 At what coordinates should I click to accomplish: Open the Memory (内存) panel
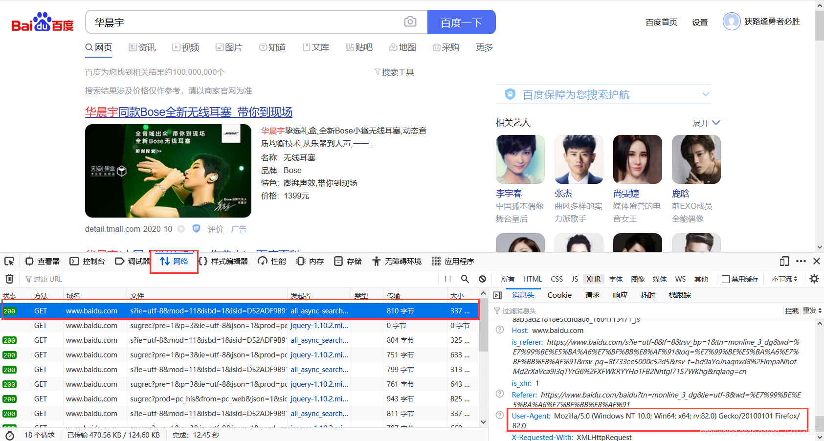tap(310, 261)
